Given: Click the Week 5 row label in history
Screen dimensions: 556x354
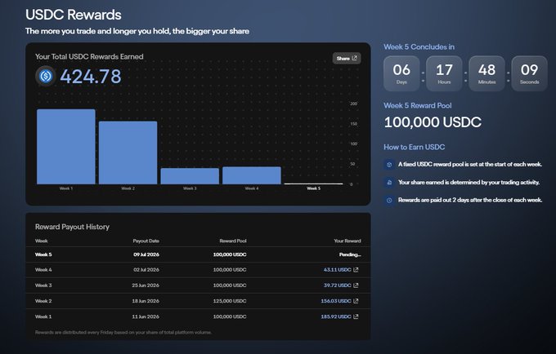Looking at the screenshot, I should coord(43,254).
